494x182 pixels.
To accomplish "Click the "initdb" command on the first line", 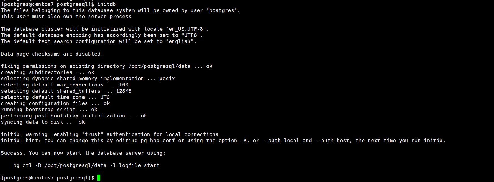I will [x=106, y=4].
